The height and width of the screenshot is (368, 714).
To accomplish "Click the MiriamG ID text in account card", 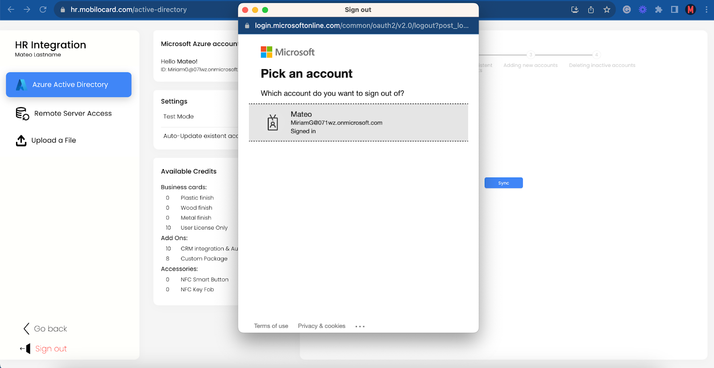I will (x=199, y=70).
